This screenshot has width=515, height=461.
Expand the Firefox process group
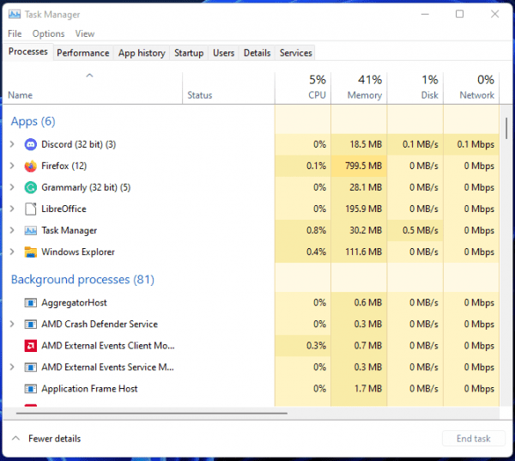[x=12, y=166]
